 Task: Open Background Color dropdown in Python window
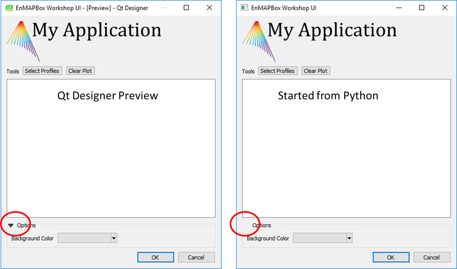tap(323, 238)
